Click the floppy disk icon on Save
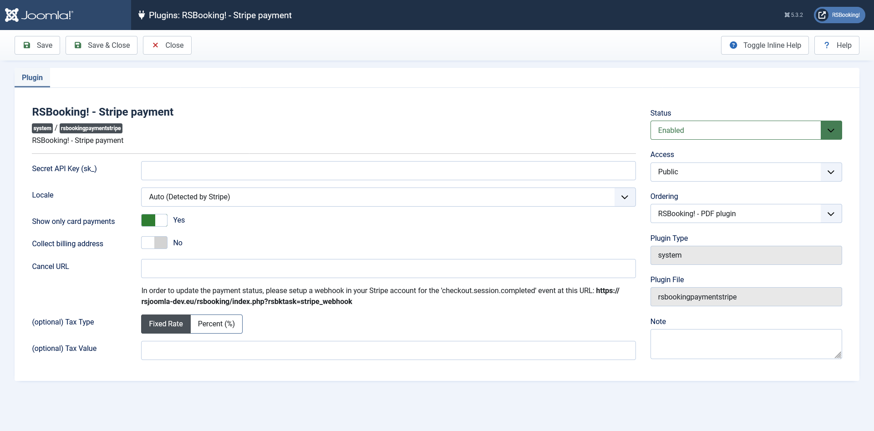This screenshot has width=874, height=431. tap(27, 45)
